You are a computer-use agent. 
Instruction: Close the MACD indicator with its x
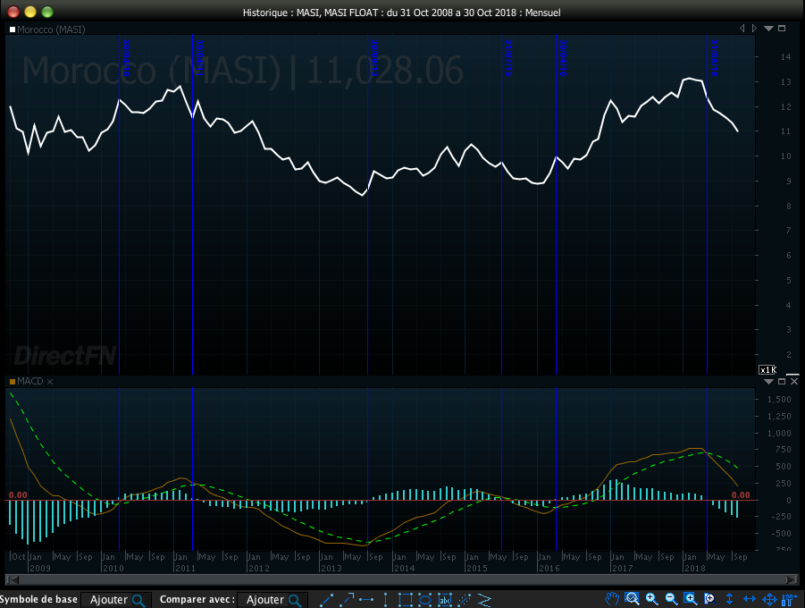(50, 382)
